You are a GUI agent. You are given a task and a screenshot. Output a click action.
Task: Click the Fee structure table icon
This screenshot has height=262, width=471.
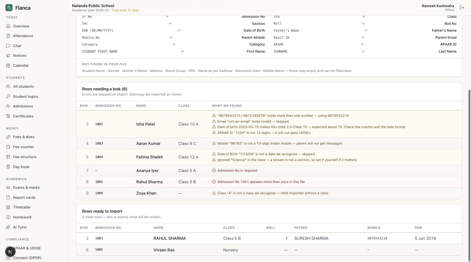tap(8, 157)
